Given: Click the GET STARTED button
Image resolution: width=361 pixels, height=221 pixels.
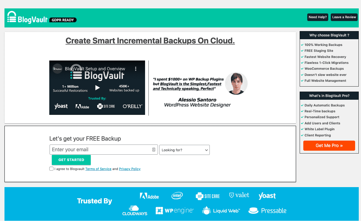Looking at the screenshot, I should tap(71, 160).
